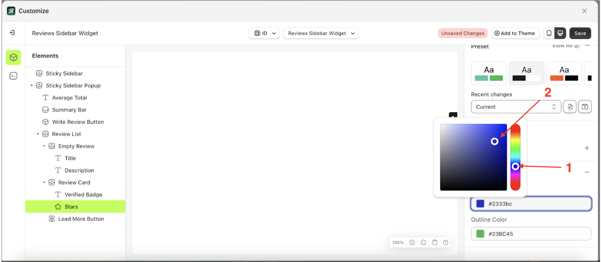
Task: Open the ID globe dropdown
Action: coord(264,33)
